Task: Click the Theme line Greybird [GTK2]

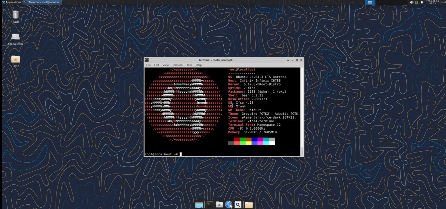Action: point(263,114)
